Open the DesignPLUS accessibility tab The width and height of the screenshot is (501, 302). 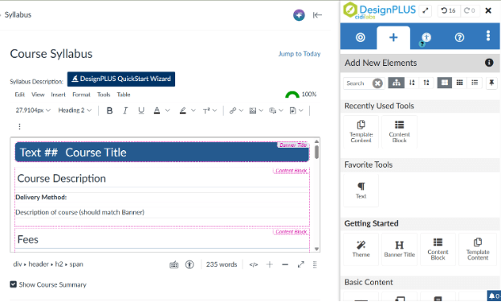[426, 38]
